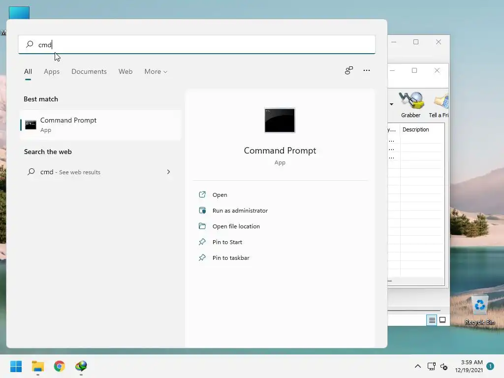Screen dimensions: 504x378
Task: Minimize the inner background window
Action: pyautogui.click(x=392, y=70)
